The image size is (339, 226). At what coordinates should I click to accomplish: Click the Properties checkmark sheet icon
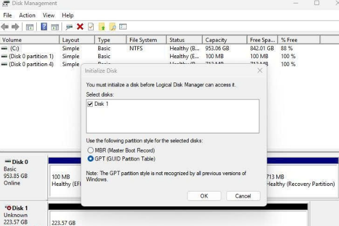click(91, 27)
